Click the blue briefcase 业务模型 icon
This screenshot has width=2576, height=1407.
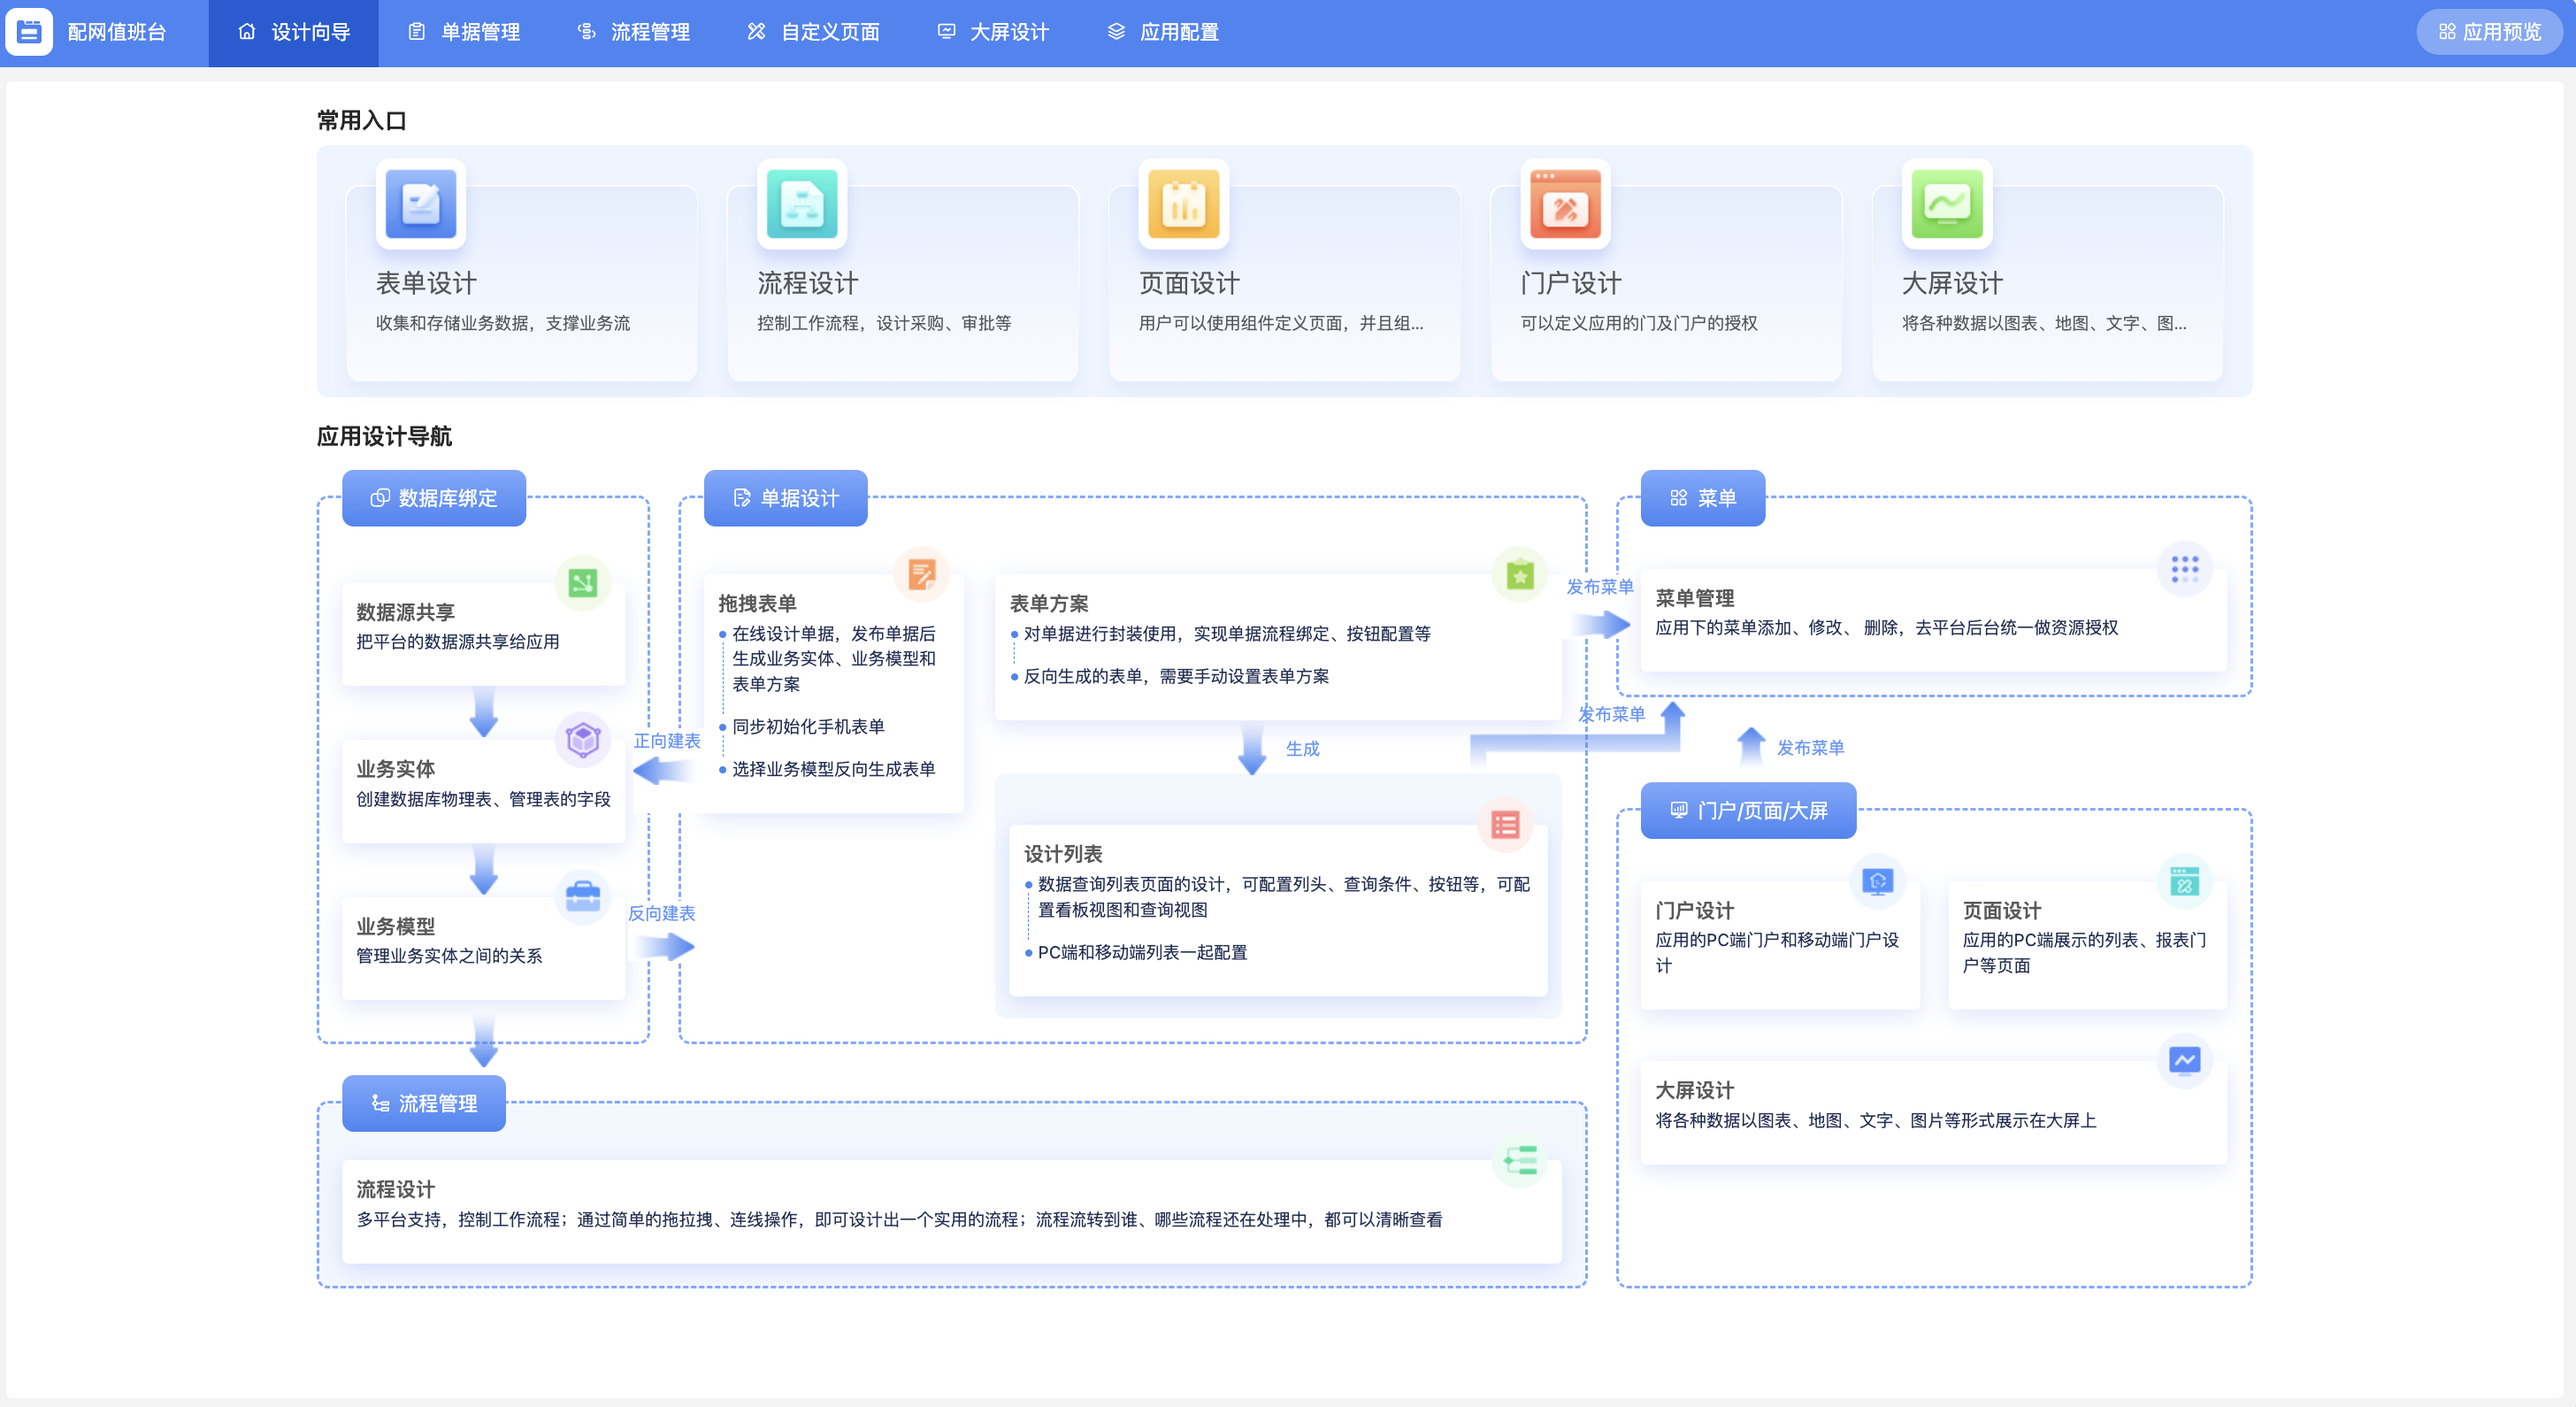pos(583,896)
